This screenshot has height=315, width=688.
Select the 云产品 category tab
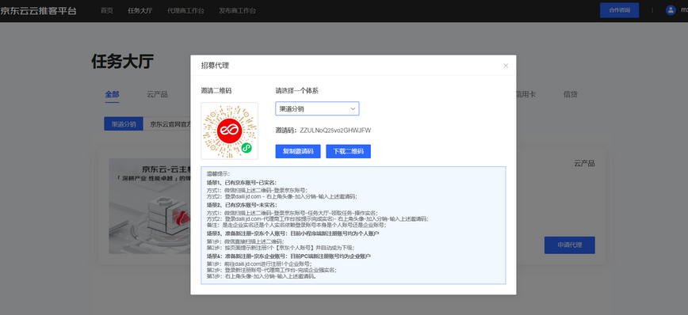coord(157,94)
